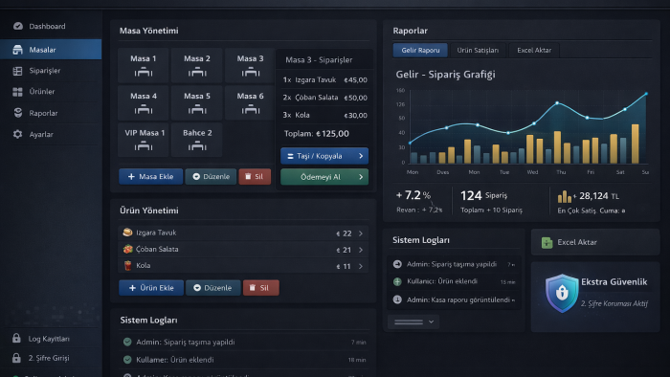Select the Masa 6 table card
670x377 pixels.
point(250,102)
